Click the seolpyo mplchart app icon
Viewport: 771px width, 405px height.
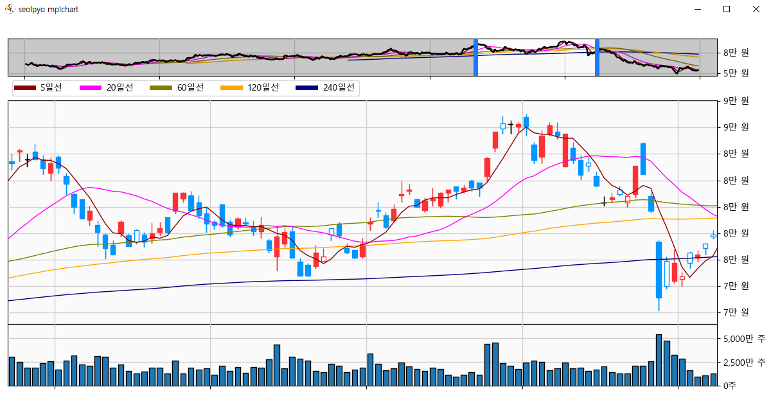10,9
